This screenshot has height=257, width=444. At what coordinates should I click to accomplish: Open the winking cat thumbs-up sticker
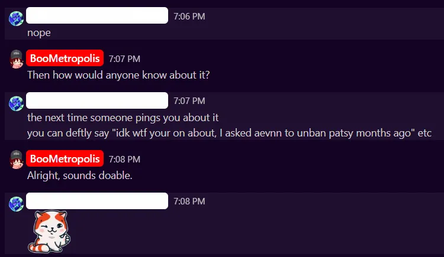click(49, 232)
